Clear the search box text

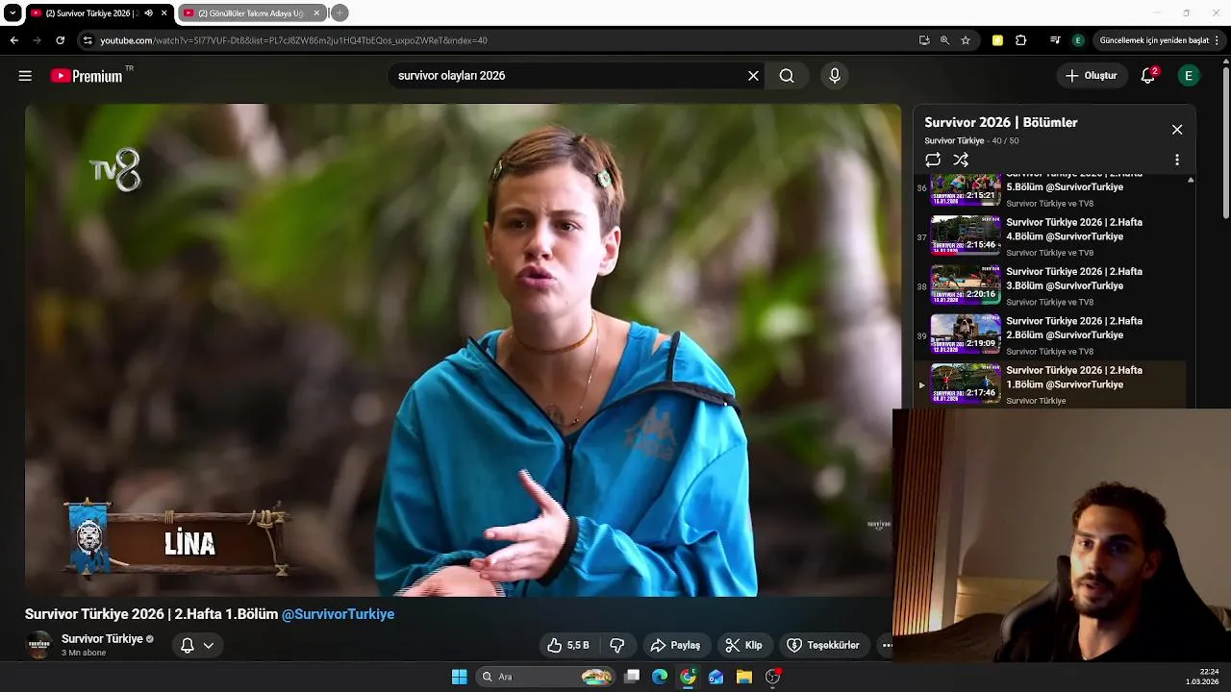(753, 76)
